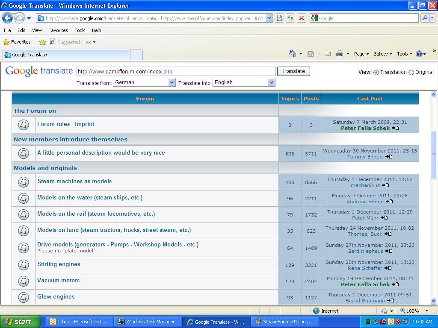Click the status bar zoom level dropdown arrow
The height and width of the screenshot is (328, 438).
click(426, 311)
